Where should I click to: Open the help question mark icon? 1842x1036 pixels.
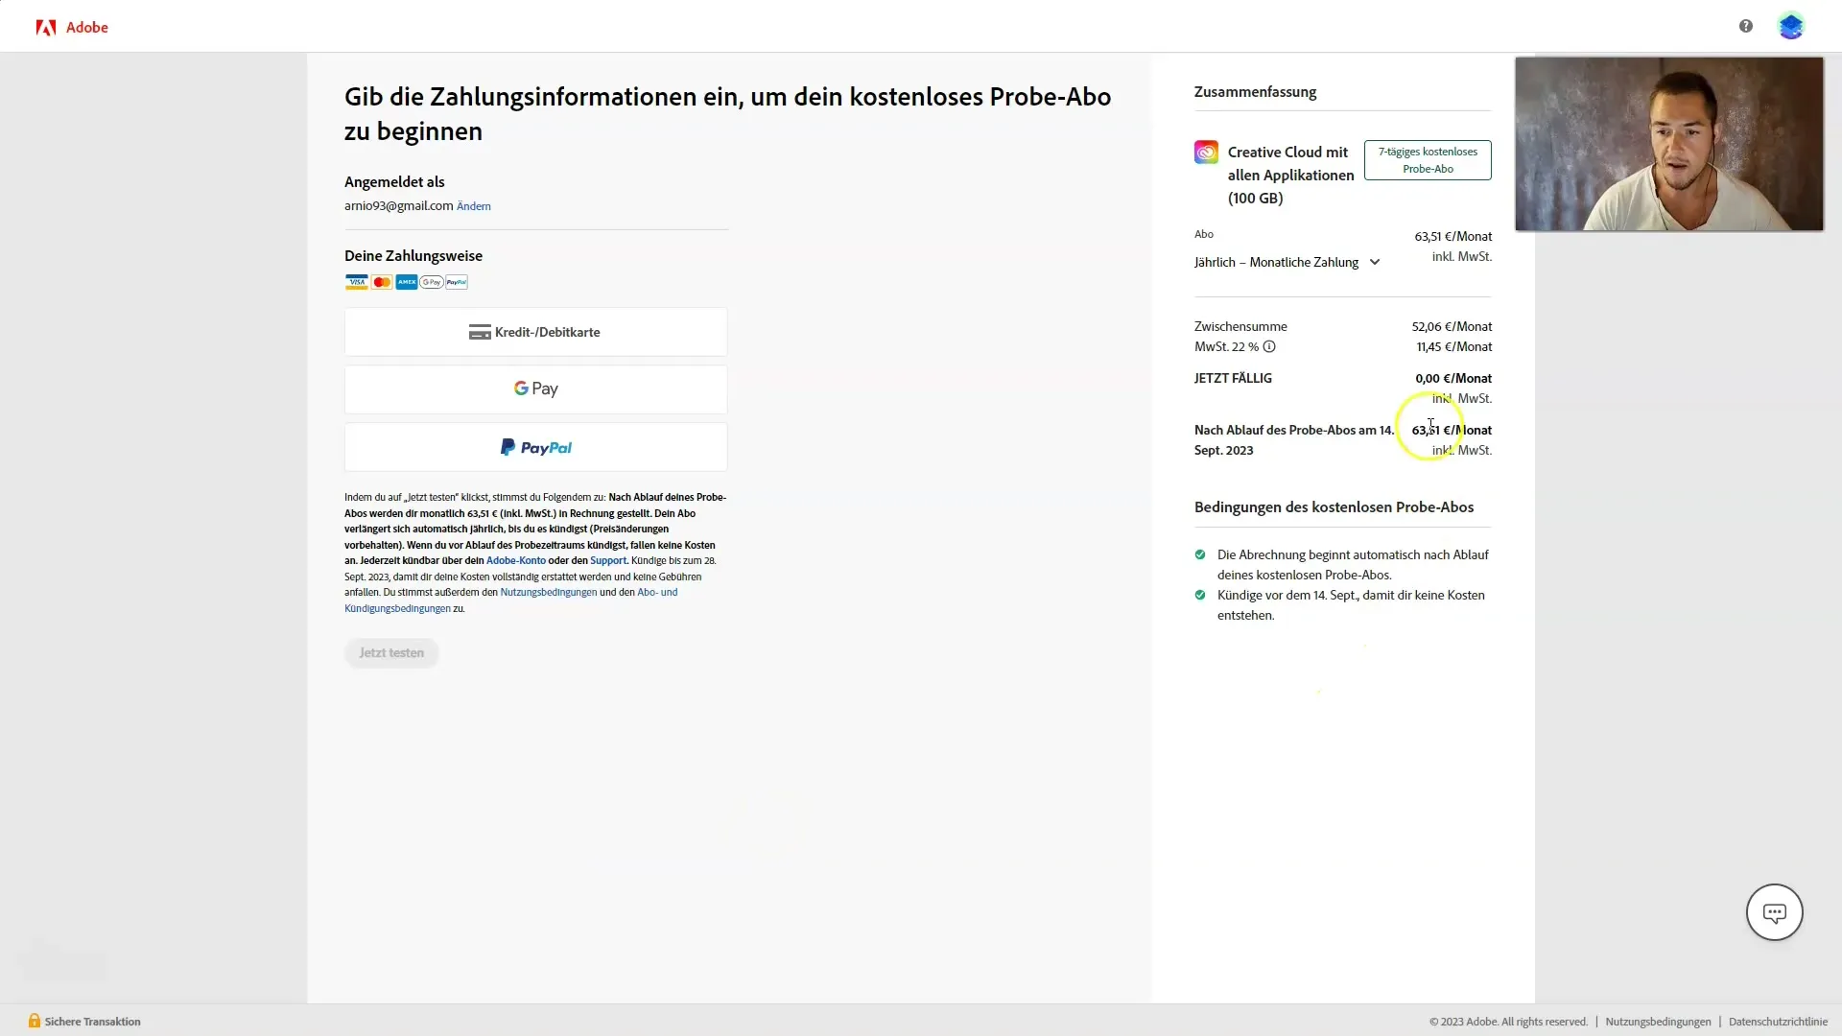[x=1746, y=26]
